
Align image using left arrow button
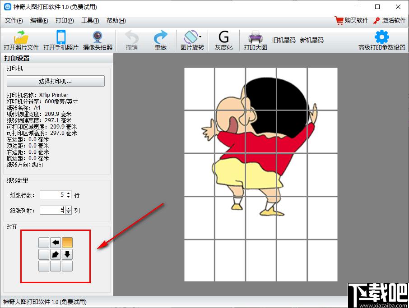tap(55, 242)
